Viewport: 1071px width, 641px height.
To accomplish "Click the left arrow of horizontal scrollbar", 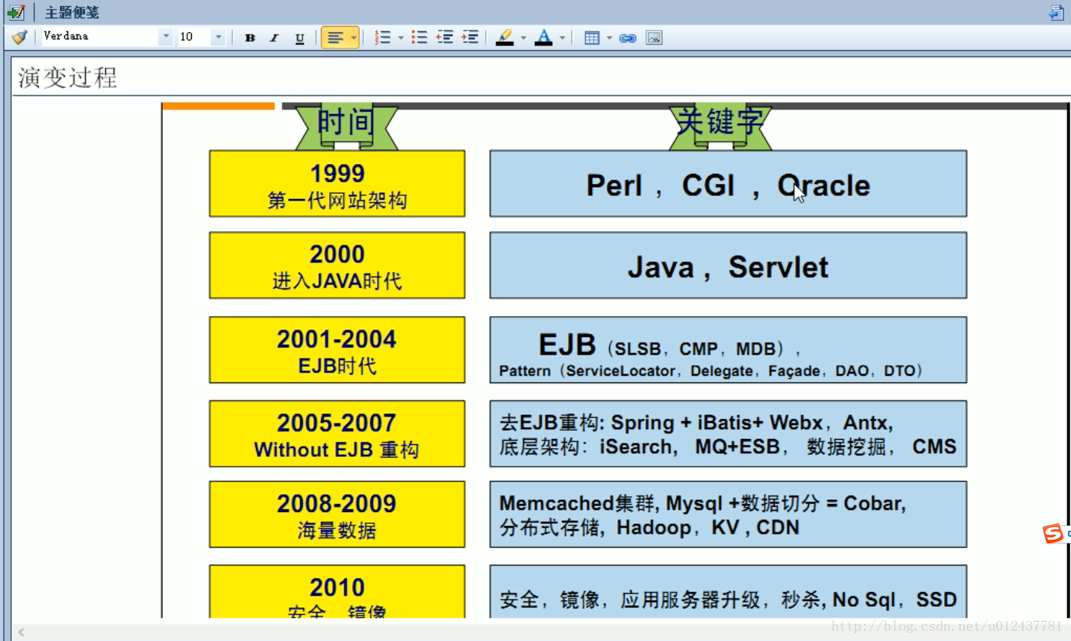I will click(x=21, y=632).
